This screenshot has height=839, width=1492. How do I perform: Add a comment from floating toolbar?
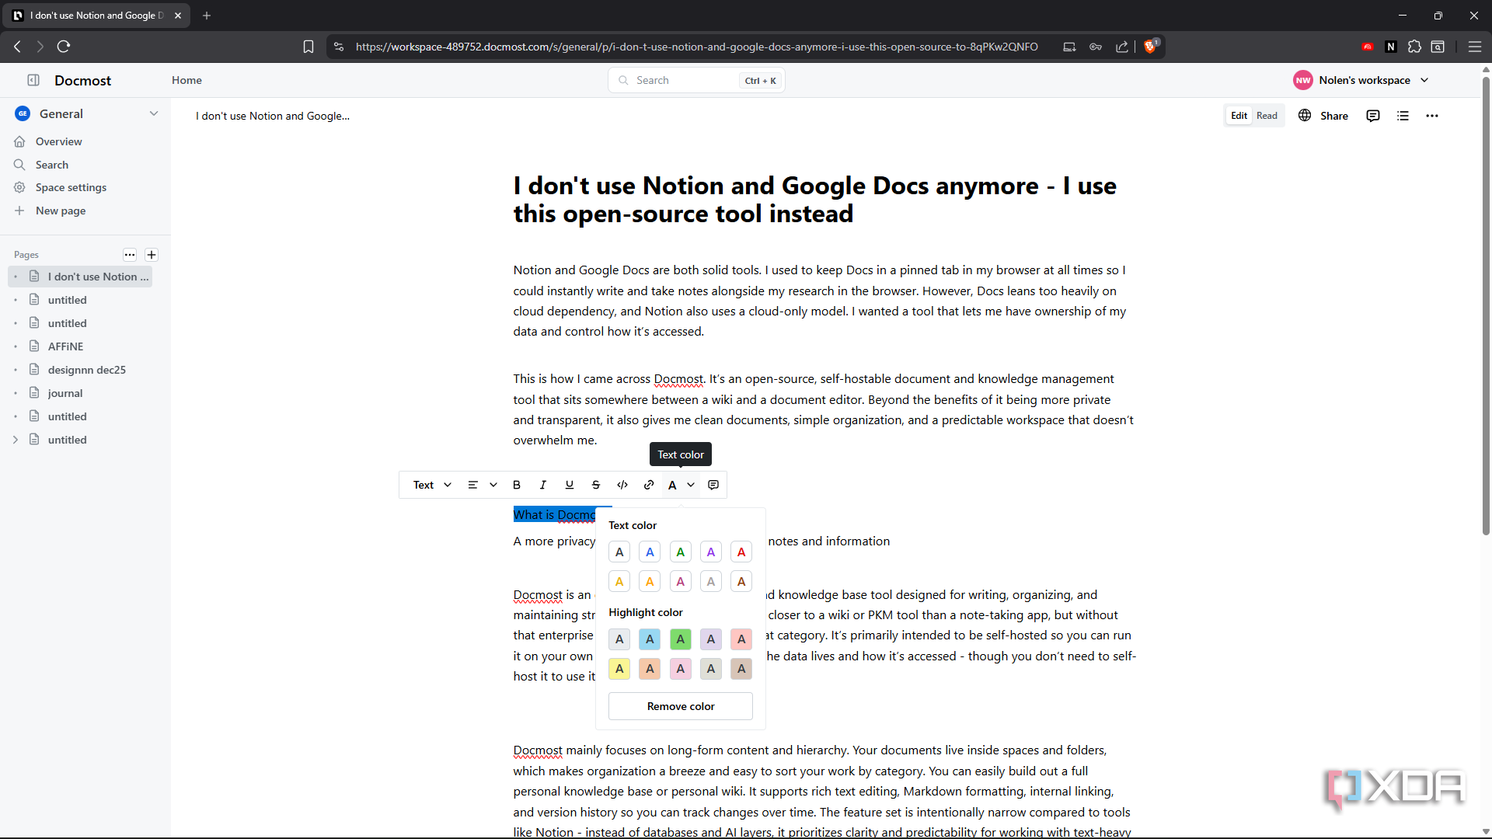point(713,485)
